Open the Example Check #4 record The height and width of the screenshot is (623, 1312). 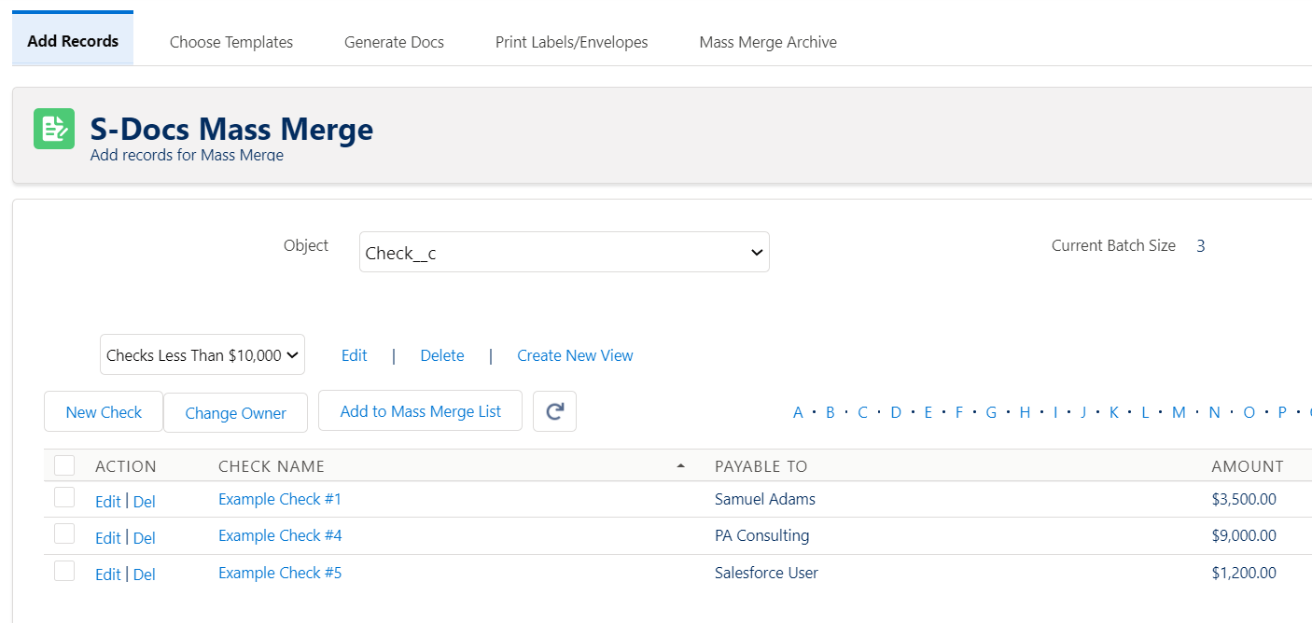click(x=280, y=535)
